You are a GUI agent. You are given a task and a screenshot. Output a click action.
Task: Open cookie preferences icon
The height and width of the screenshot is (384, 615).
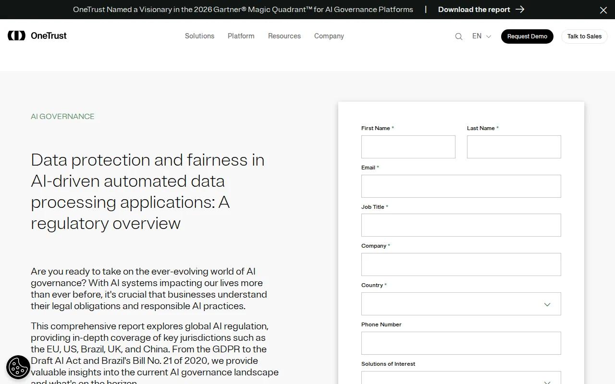(x=18, y=367)
